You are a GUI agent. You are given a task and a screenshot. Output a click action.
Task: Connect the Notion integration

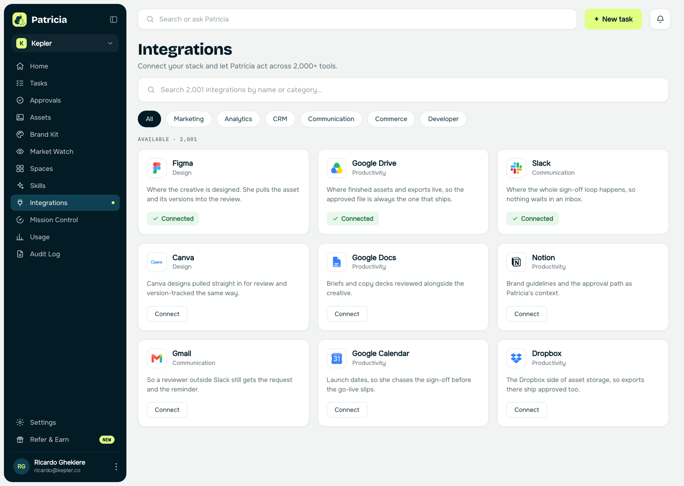tap(527, 314)
